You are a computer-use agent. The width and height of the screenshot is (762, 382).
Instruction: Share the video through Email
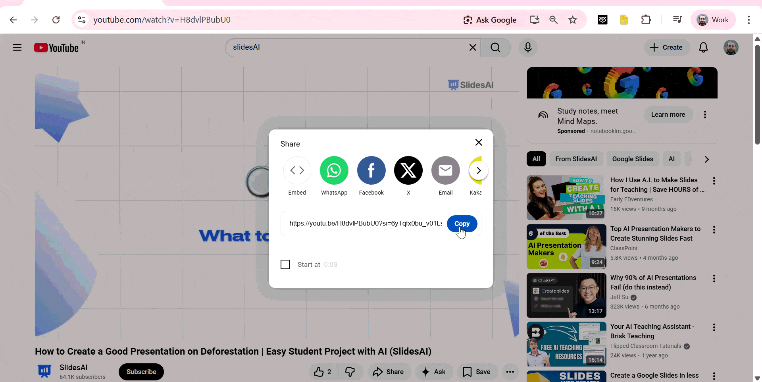coord(445,170)
